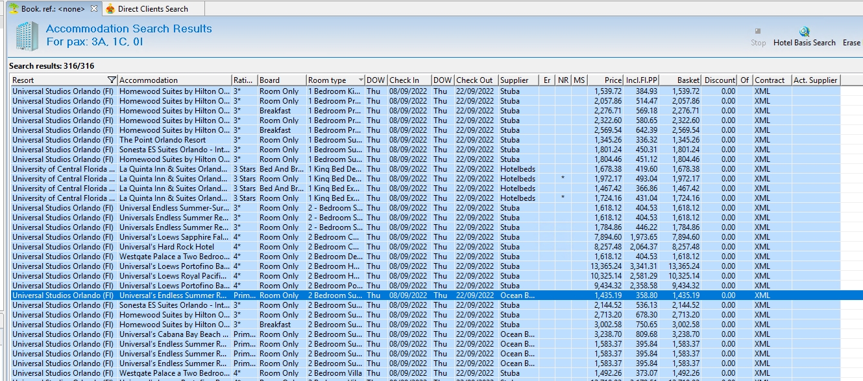Image resolution: width=863 pixels, height=381 pixels.
Task: Click the 2 Bedroom De... room type cell
Action: [x=335, y=257]
